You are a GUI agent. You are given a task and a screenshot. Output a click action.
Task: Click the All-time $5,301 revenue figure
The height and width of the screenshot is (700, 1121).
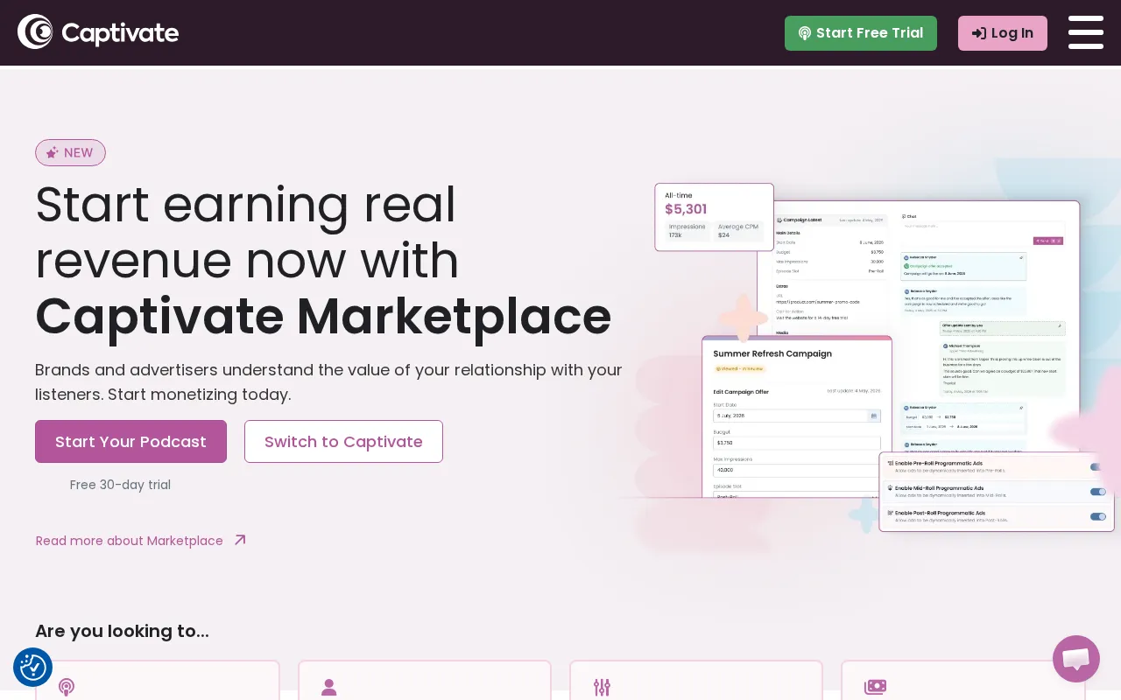pyautogui.click(x=686, y=209)
